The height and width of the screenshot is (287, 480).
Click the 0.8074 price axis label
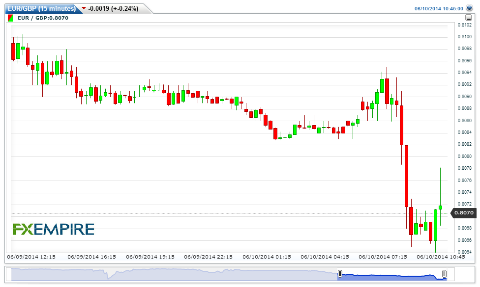[464, 192]
